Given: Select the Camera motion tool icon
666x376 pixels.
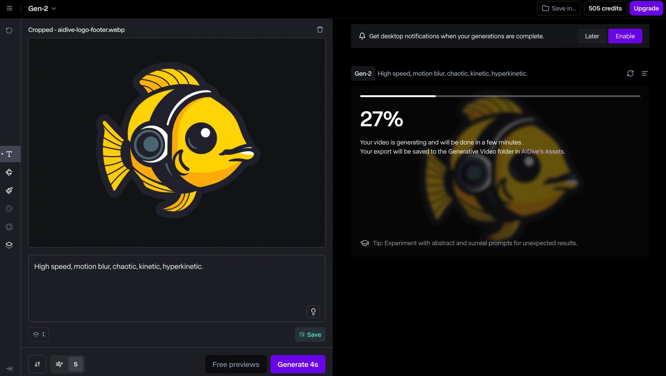Looking at the screenshot, I should (x=9, y=172).
